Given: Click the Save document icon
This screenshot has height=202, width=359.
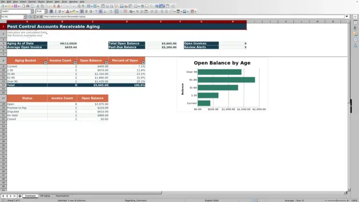Looking at the screenshot, I should point(15,6).
